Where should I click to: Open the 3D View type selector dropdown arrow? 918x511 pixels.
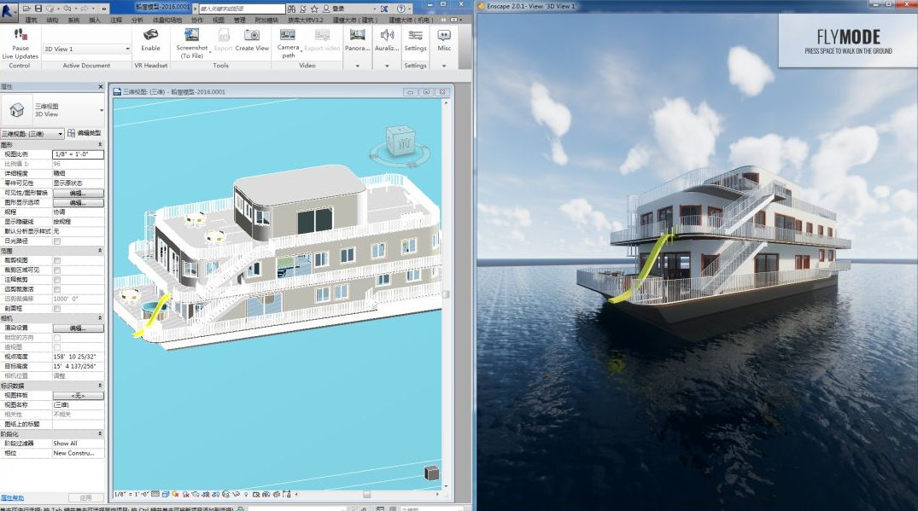[102, 110]
